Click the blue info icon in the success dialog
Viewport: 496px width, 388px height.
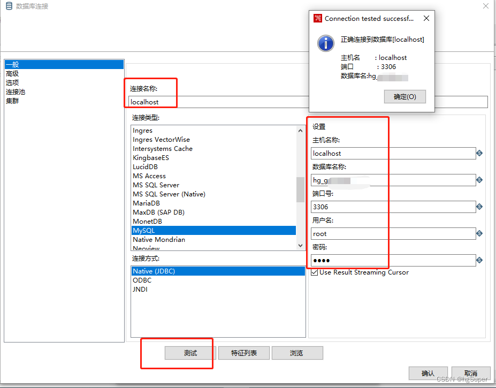point(326,43)
